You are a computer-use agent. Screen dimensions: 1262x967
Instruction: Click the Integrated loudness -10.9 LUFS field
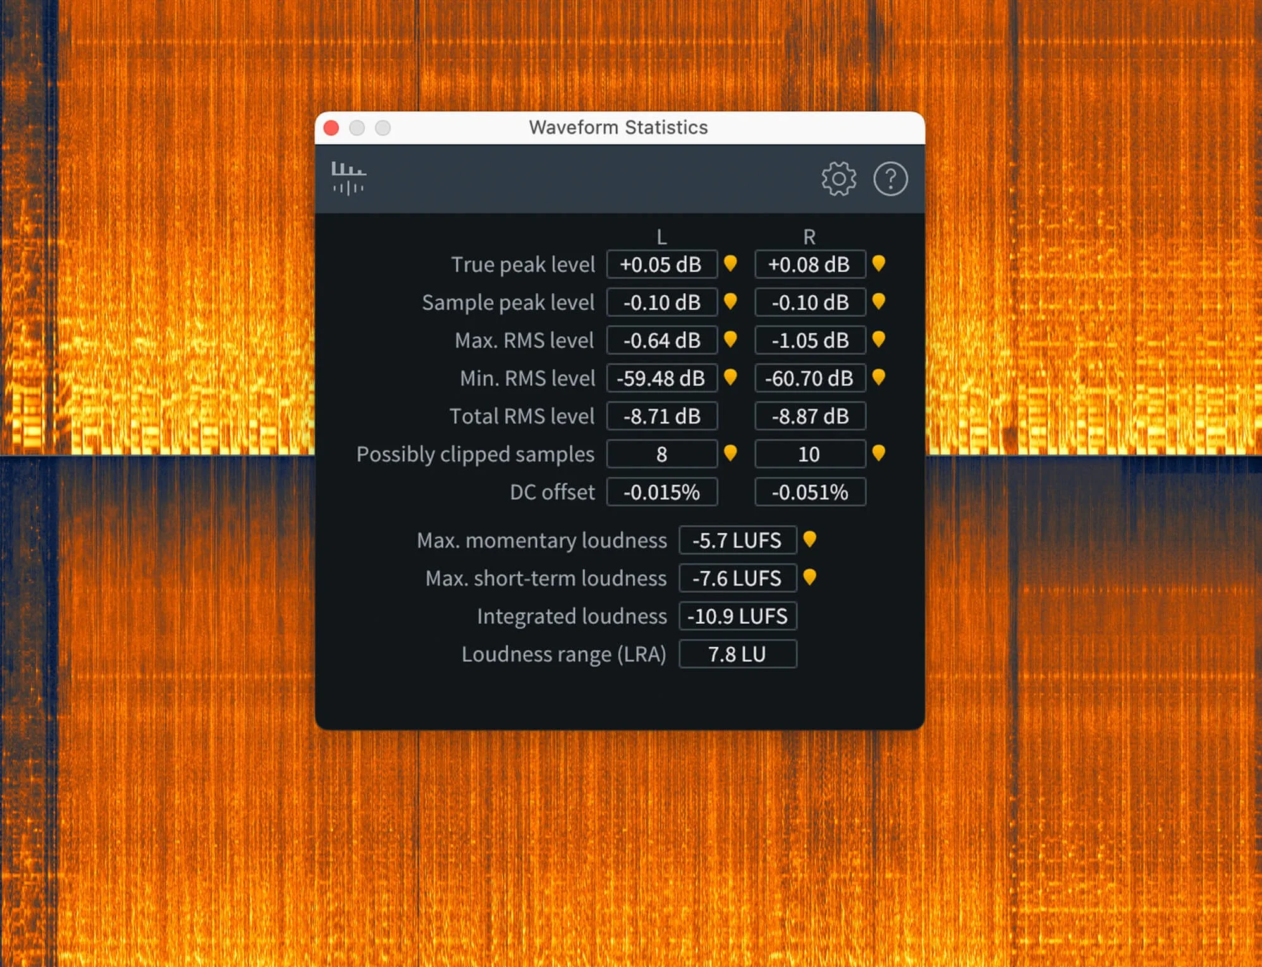[x=737, y=616]
